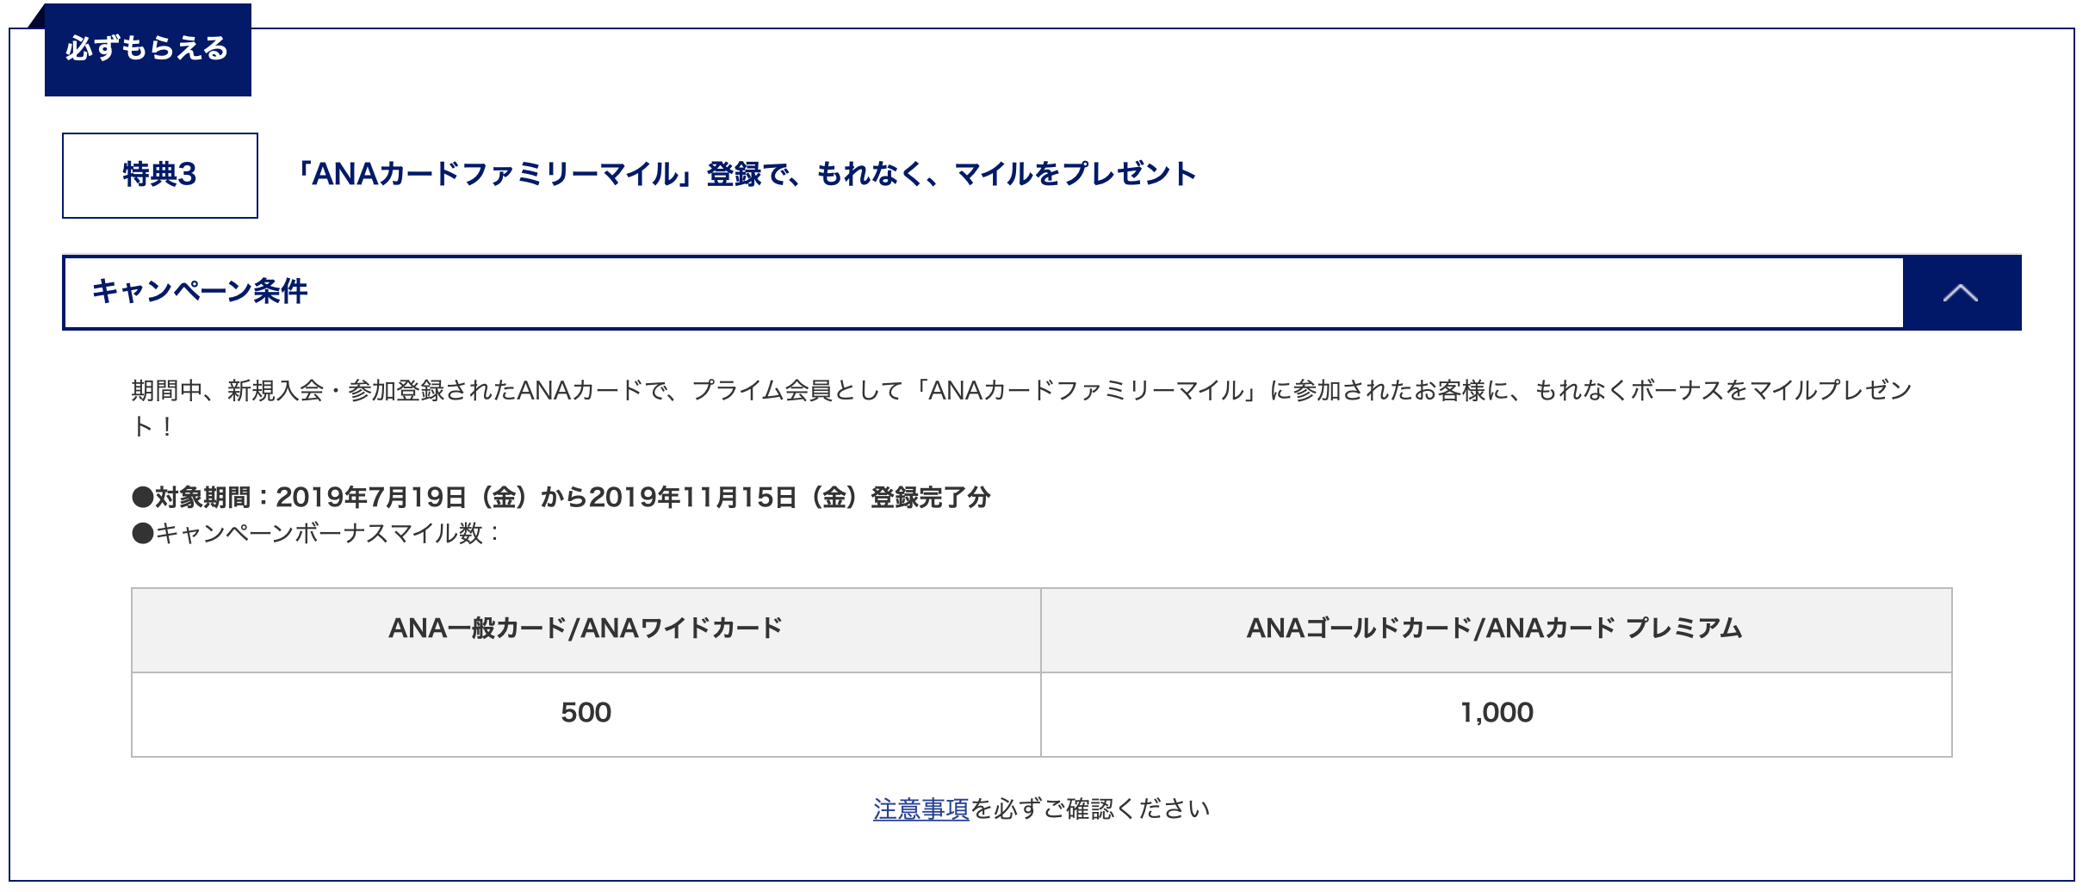Image resolution: width=2089 pixels, height=892 pixels.
Task: Click the 対象期間 date line
Action: click(x=561, y=497)
